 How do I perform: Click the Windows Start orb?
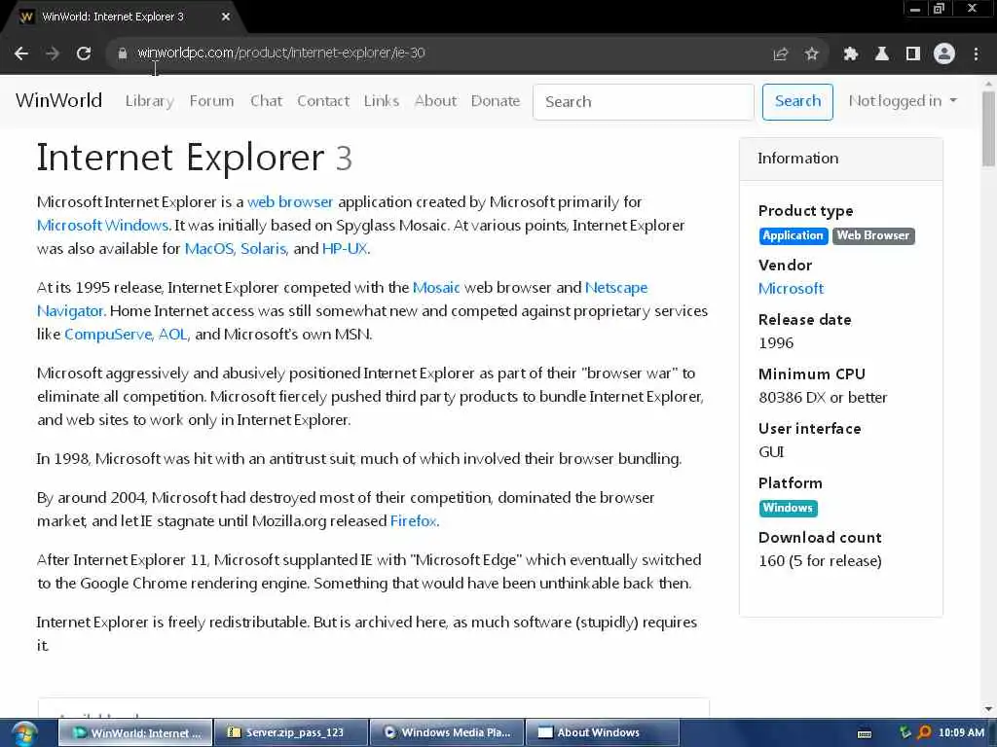[22, 733]
